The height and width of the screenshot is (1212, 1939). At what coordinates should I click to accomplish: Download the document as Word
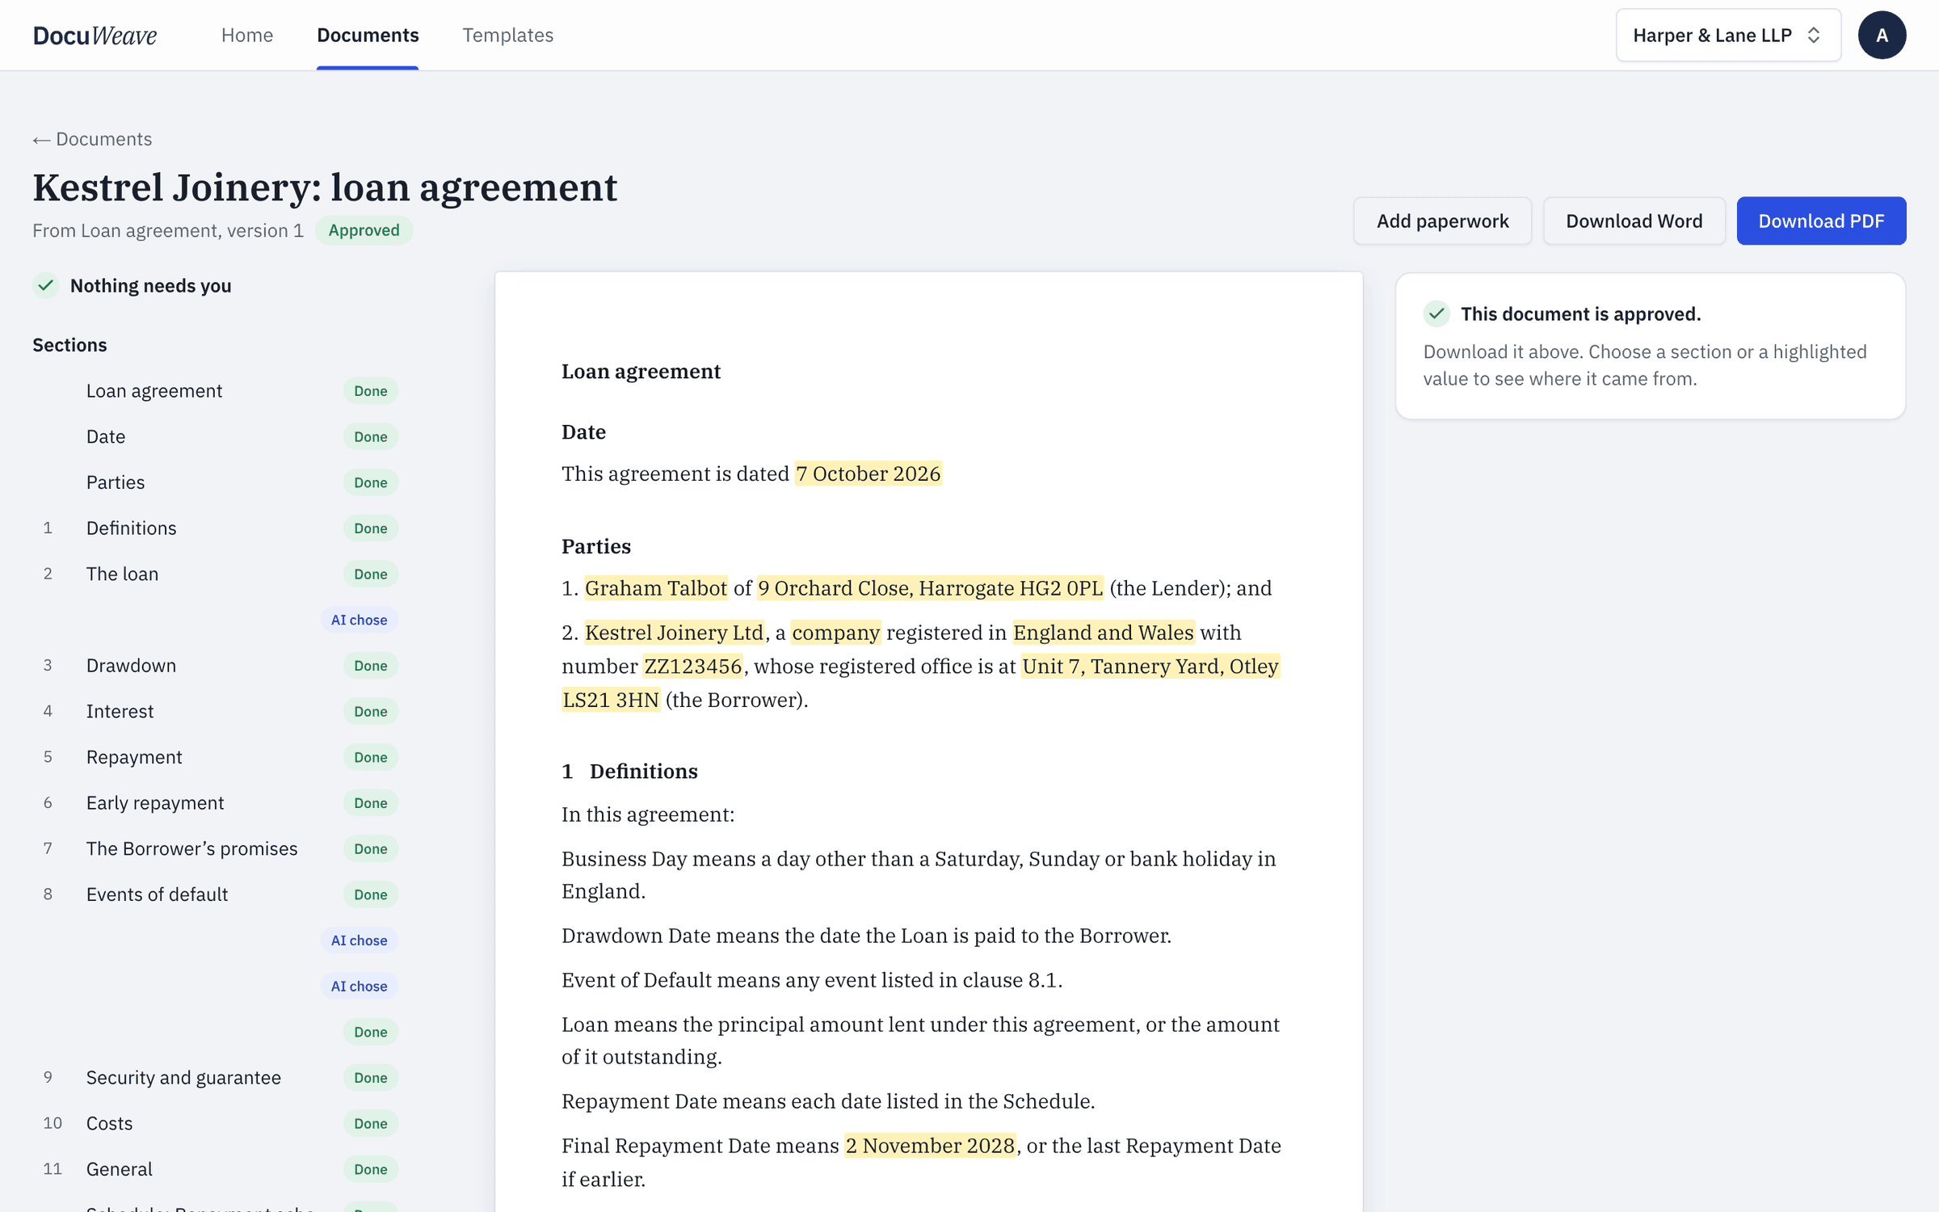click(x=1634, y=221)
